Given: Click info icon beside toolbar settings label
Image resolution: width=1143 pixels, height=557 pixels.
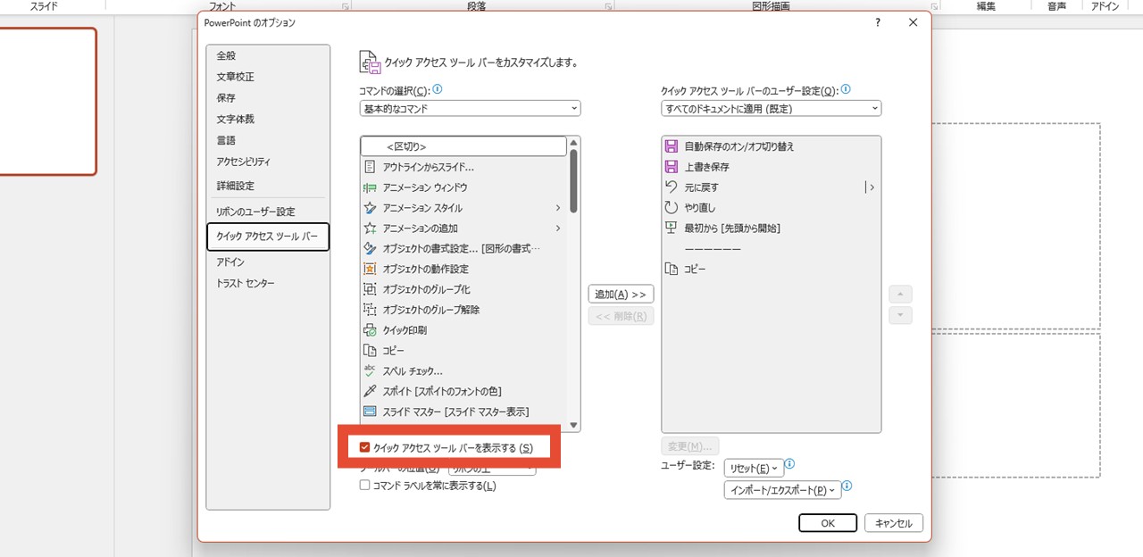Looking at the screenshot, I should coord(846,90).
